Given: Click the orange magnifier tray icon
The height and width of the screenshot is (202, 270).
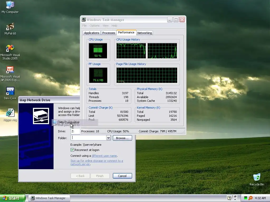Looking at the screenshot, I should [x=250, y=198].
